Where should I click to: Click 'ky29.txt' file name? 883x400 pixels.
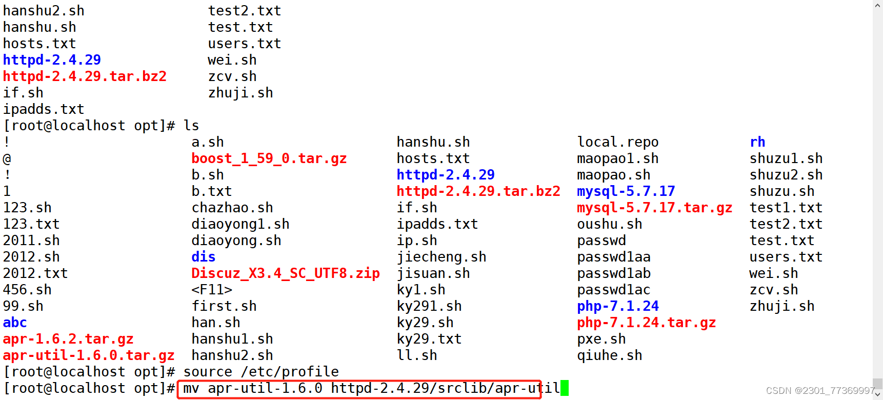pos(429,339)
